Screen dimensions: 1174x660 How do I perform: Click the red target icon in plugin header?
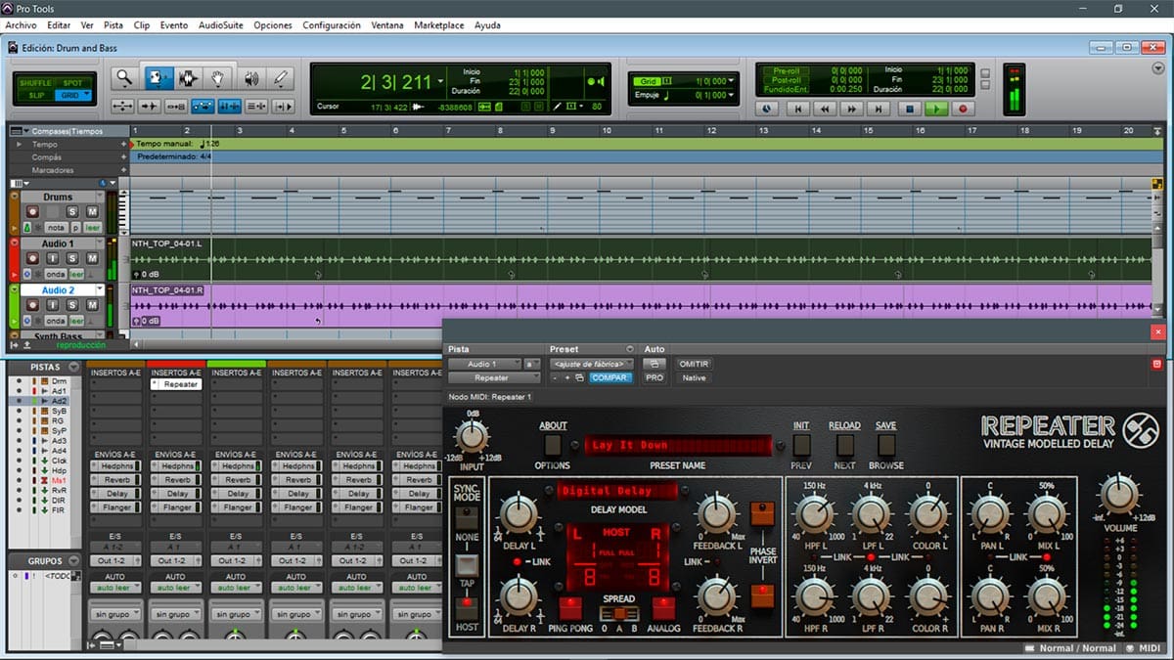1157,364
